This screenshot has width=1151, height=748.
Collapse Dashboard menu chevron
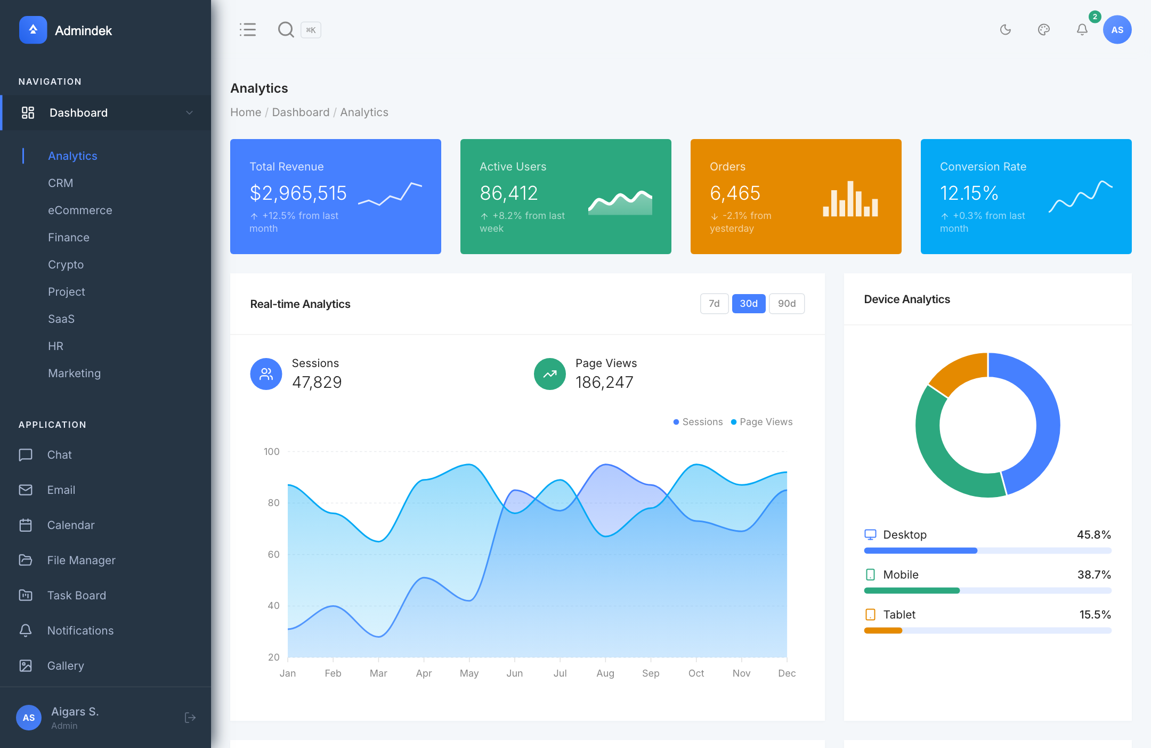tap(189, 112)
